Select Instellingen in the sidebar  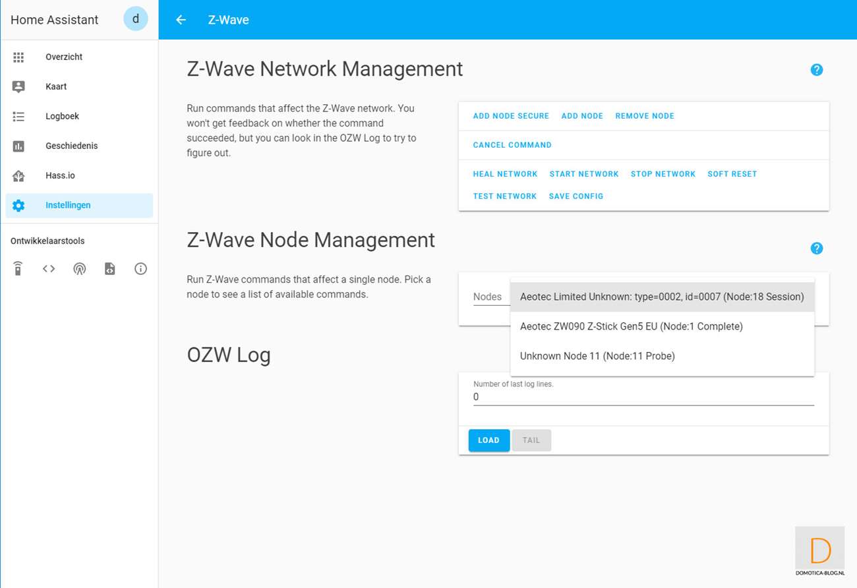79,206
